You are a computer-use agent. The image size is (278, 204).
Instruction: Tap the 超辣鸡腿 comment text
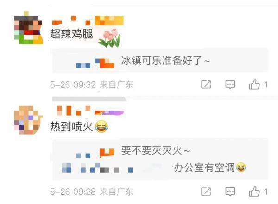tap(72, 34)
